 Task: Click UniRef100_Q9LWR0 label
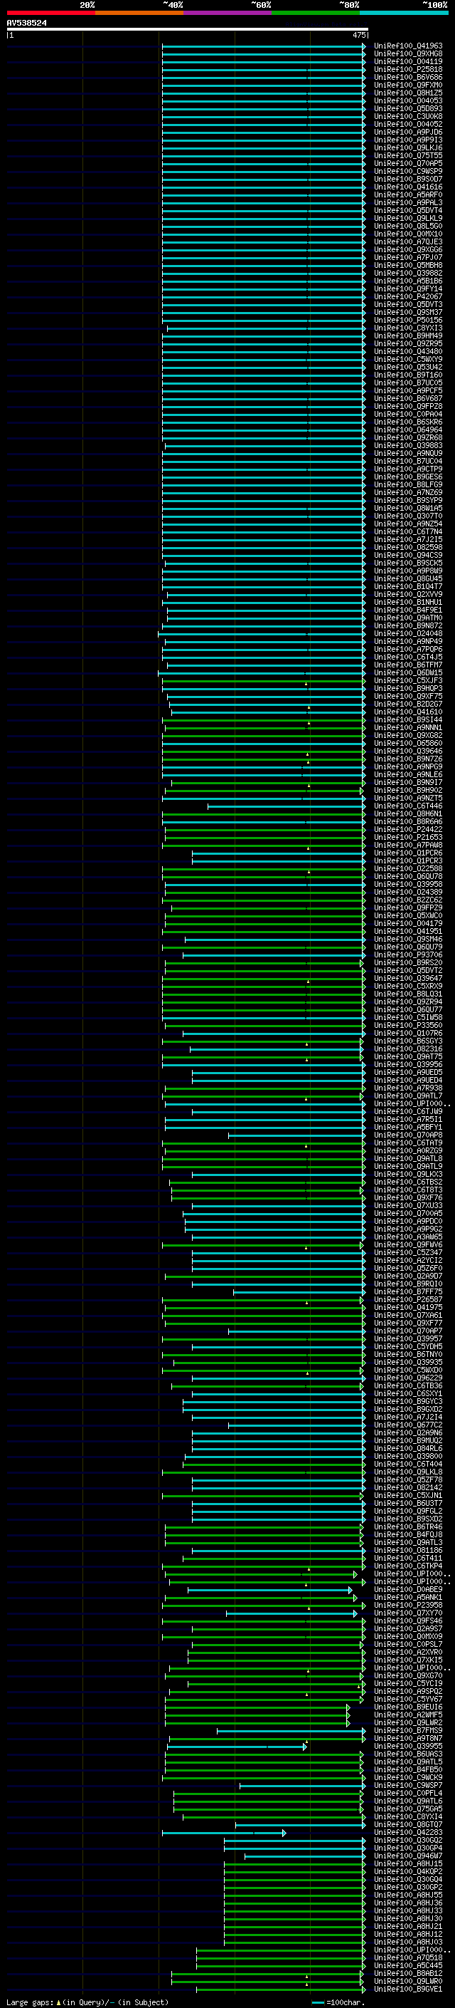(x=407, y=1982)
